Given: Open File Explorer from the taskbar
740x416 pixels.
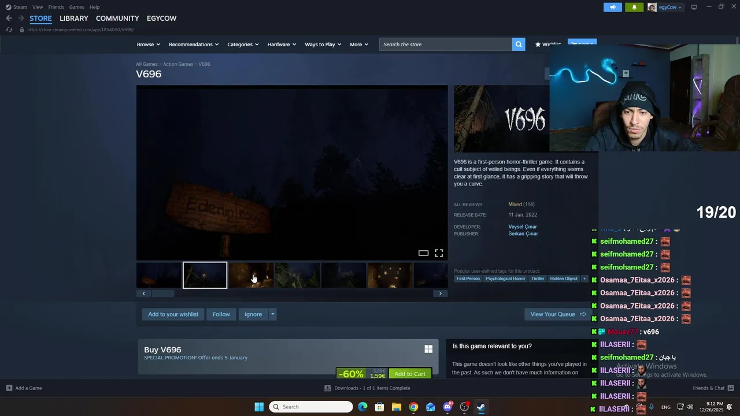Looking at the screenshot, I should coord(397,407).
